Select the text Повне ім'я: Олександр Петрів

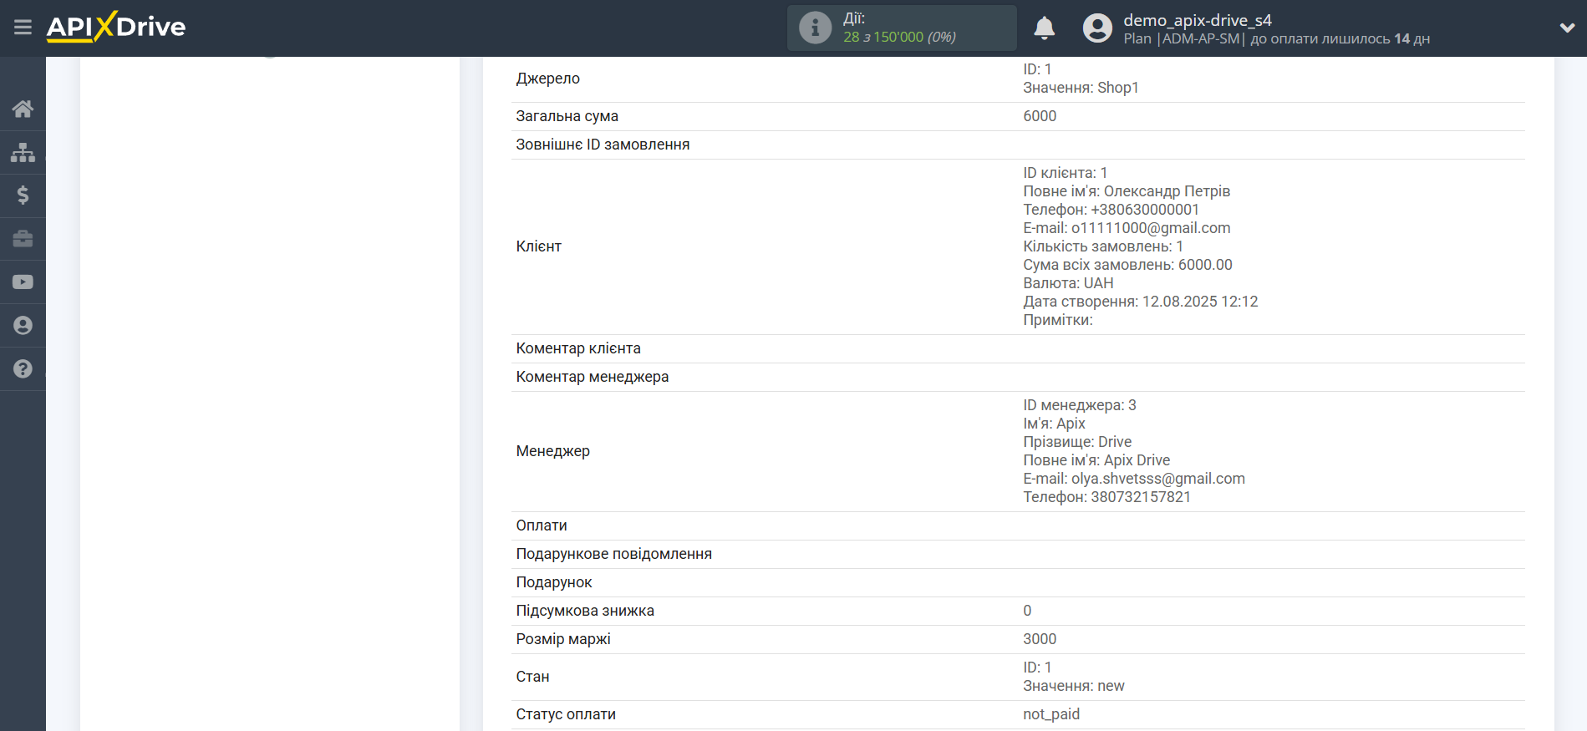1127,191
